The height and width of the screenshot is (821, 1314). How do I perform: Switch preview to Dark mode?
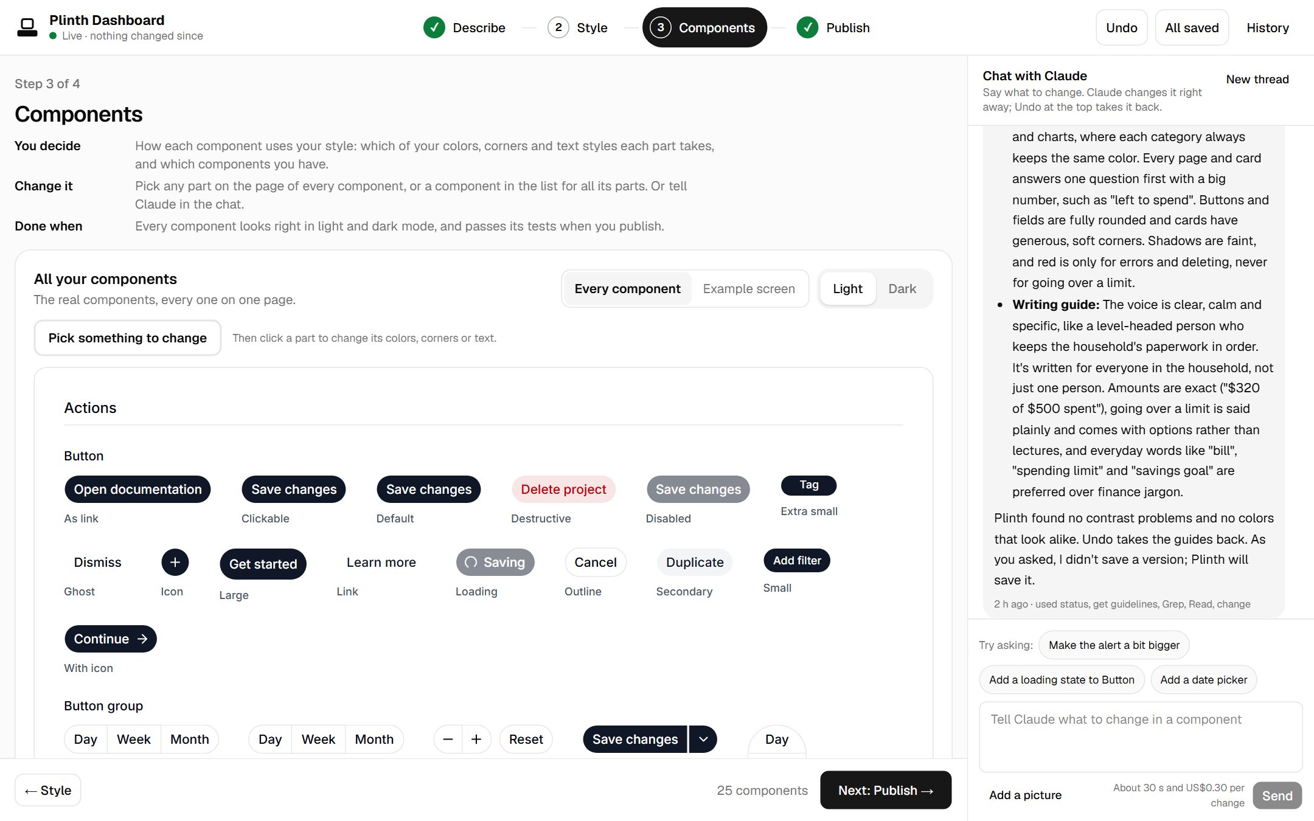[x=902, y=288]
